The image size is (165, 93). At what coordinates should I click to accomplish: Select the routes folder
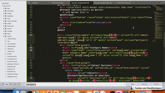point(9,29)
